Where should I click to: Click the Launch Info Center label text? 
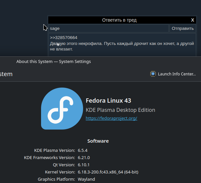tap(177, 74)
